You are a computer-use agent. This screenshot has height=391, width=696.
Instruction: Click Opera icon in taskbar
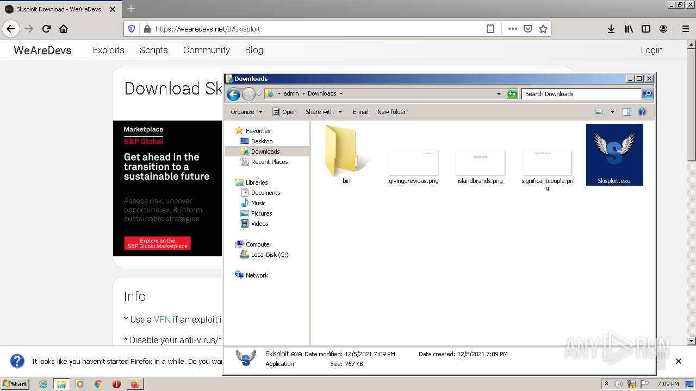tap(116, 384)
